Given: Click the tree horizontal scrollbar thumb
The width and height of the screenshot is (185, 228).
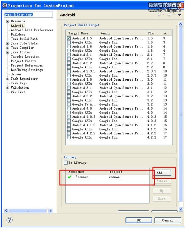Looking at the screenshot, I should 28,210.
